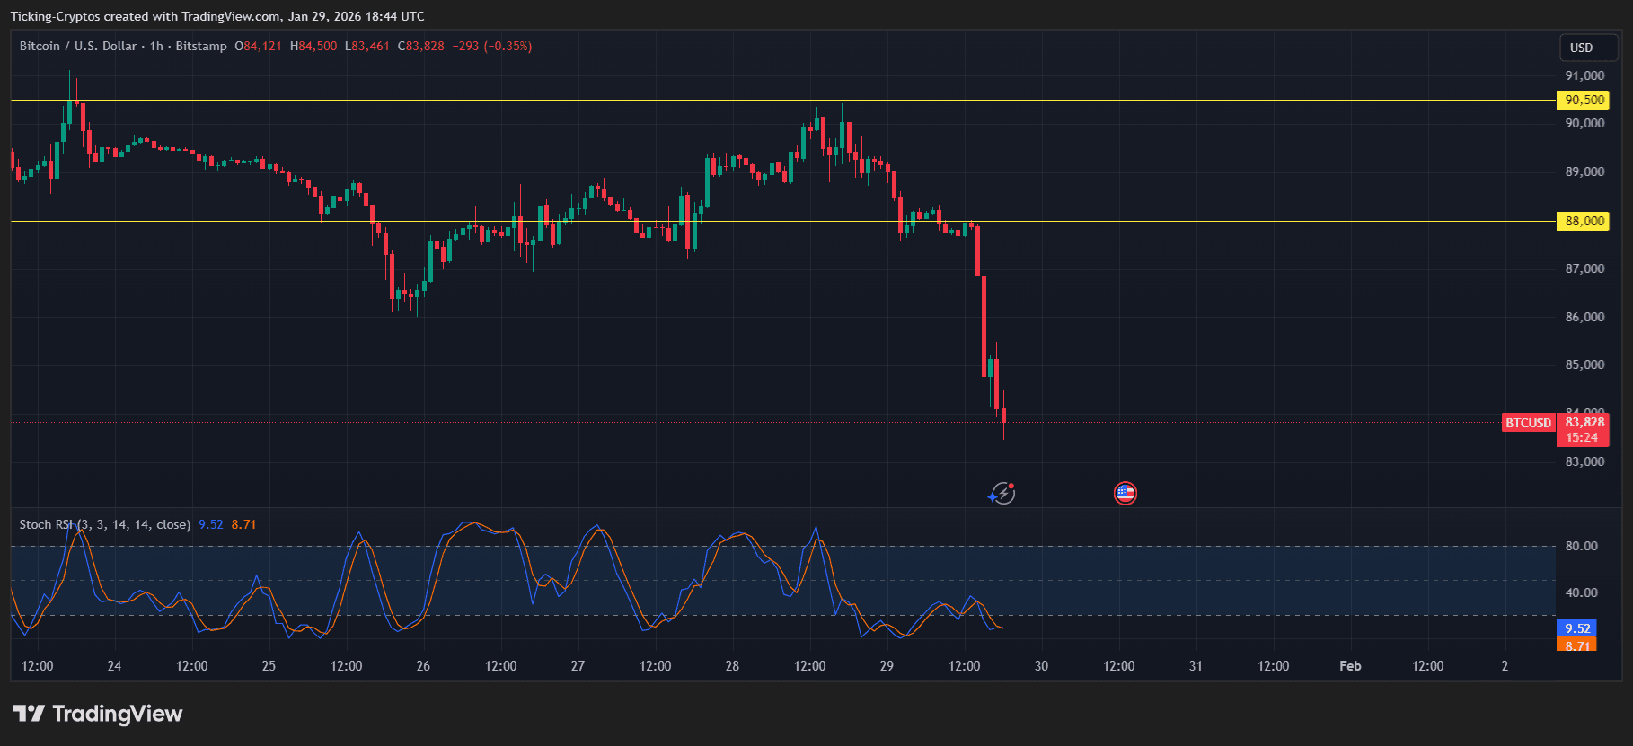Click the 89,000 price axis label
This screenshot has width=1633, height=746.
1584,171
